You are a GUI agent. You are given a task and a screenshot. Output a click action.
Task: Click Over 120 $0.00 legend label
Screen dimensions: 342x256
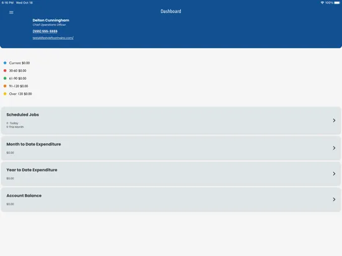[20, 94]
